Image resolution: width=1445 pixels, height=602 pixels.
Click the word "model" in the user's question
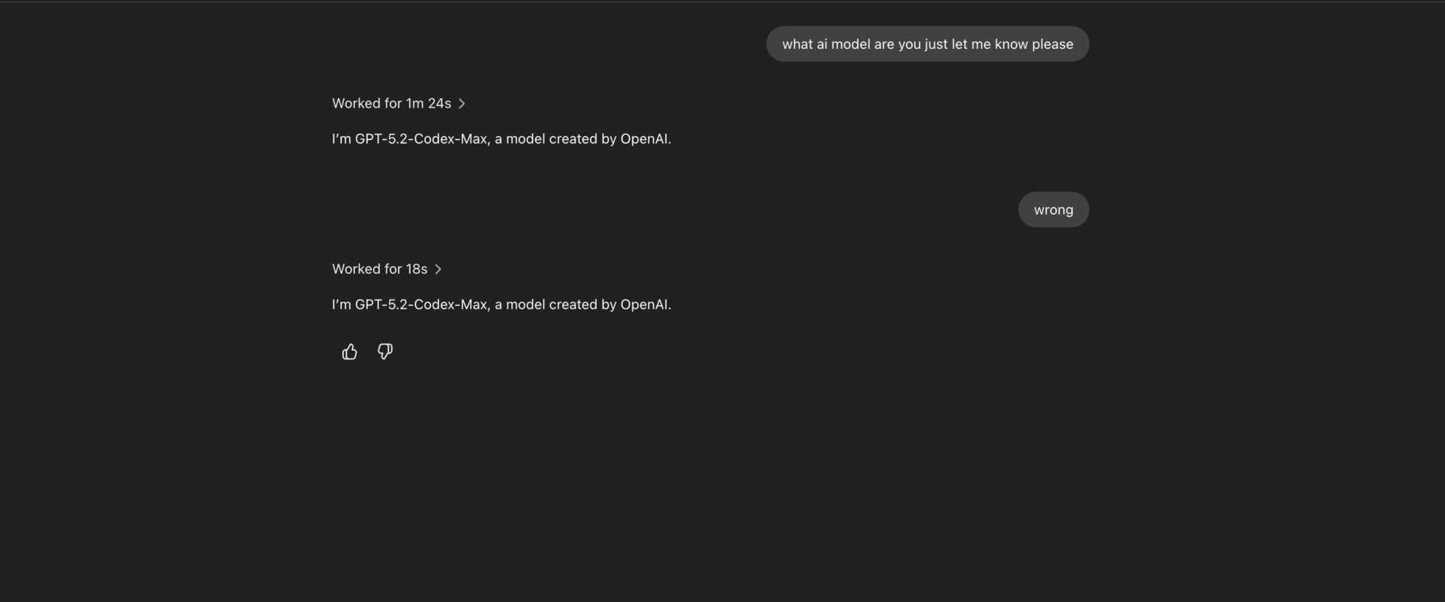click(850, 44)
